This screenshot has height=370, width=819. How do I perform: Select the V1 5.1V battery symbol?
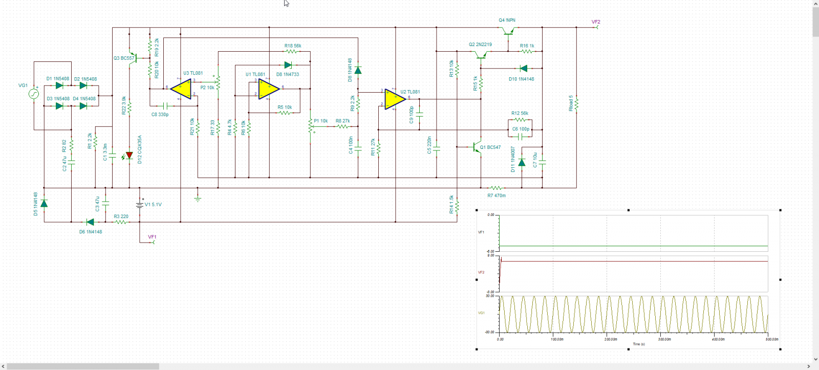pyautogui.click(x=140, y=205)
